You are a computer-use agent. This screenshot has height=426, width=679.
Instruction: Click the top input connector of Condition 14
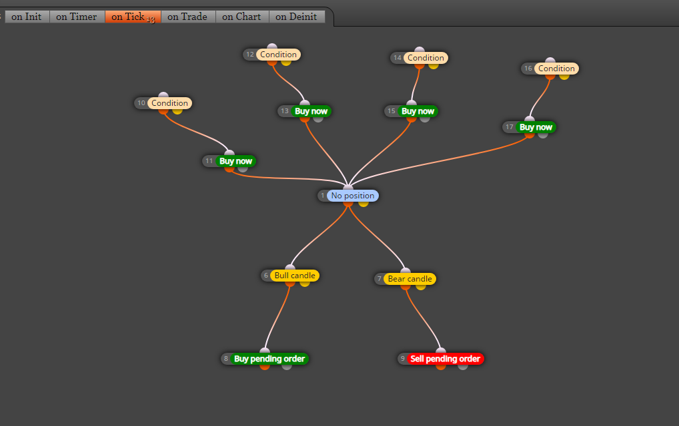click(419, 50)
